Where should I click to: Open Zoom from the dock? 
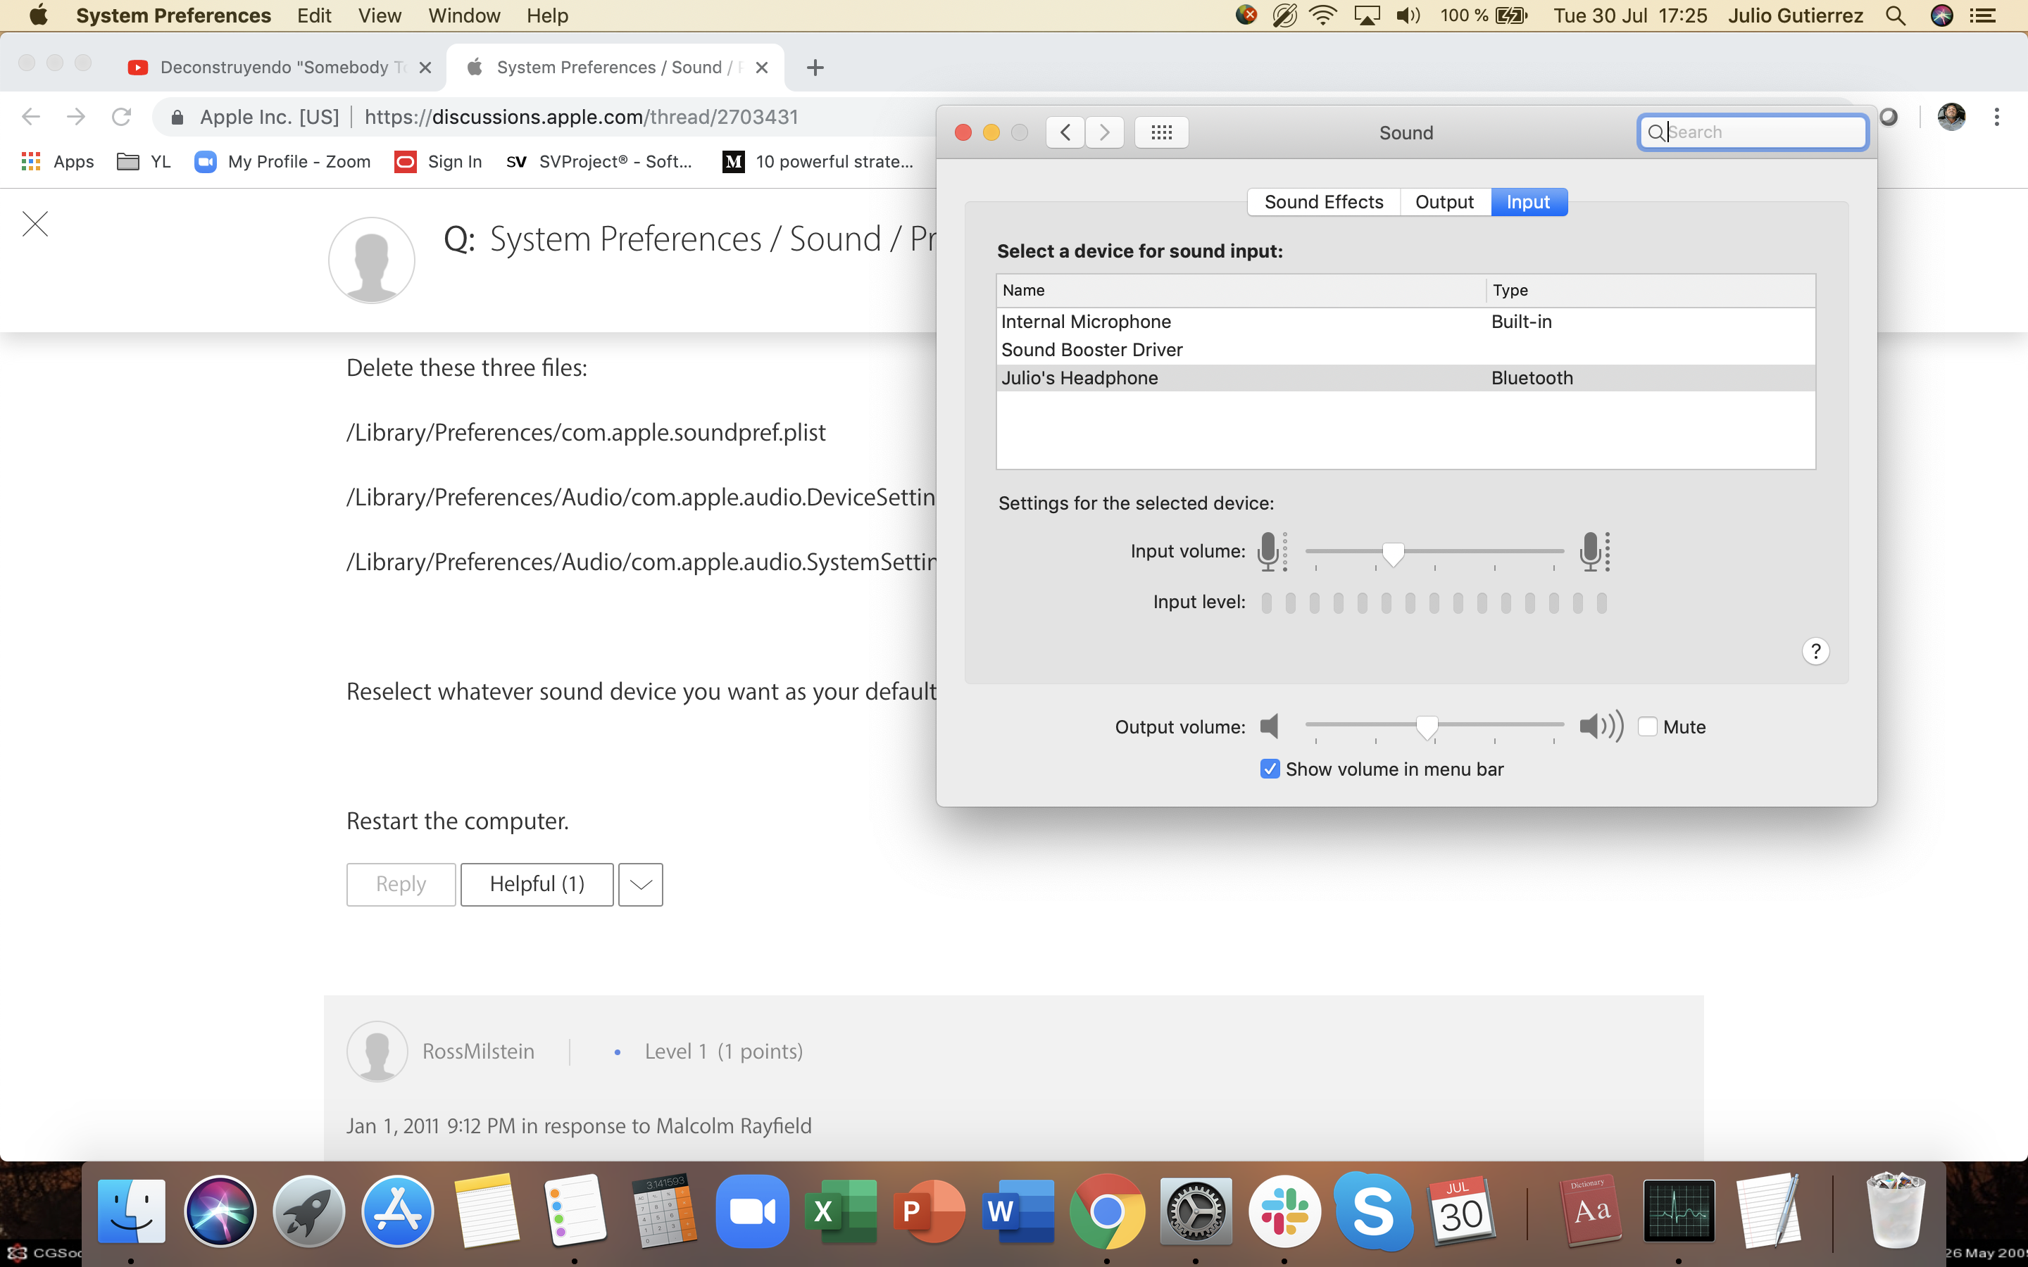(x=752, y=1211)
